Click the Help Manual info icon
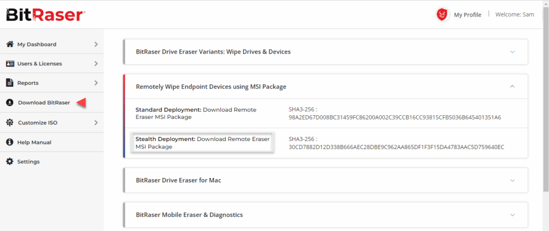 pyautogui.click(x=10, y=142)
